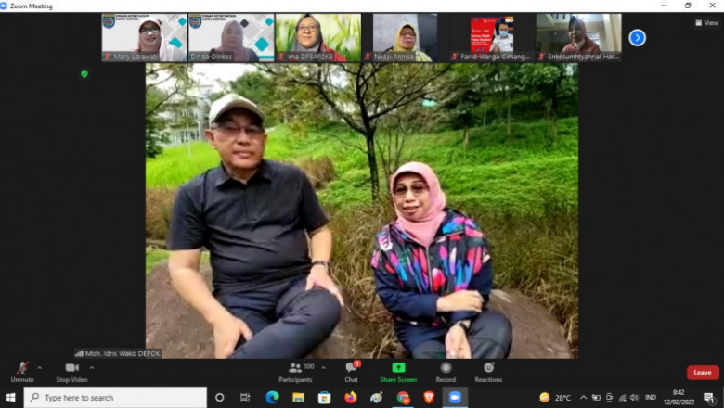Stop video camera

[x=71, y=370]
